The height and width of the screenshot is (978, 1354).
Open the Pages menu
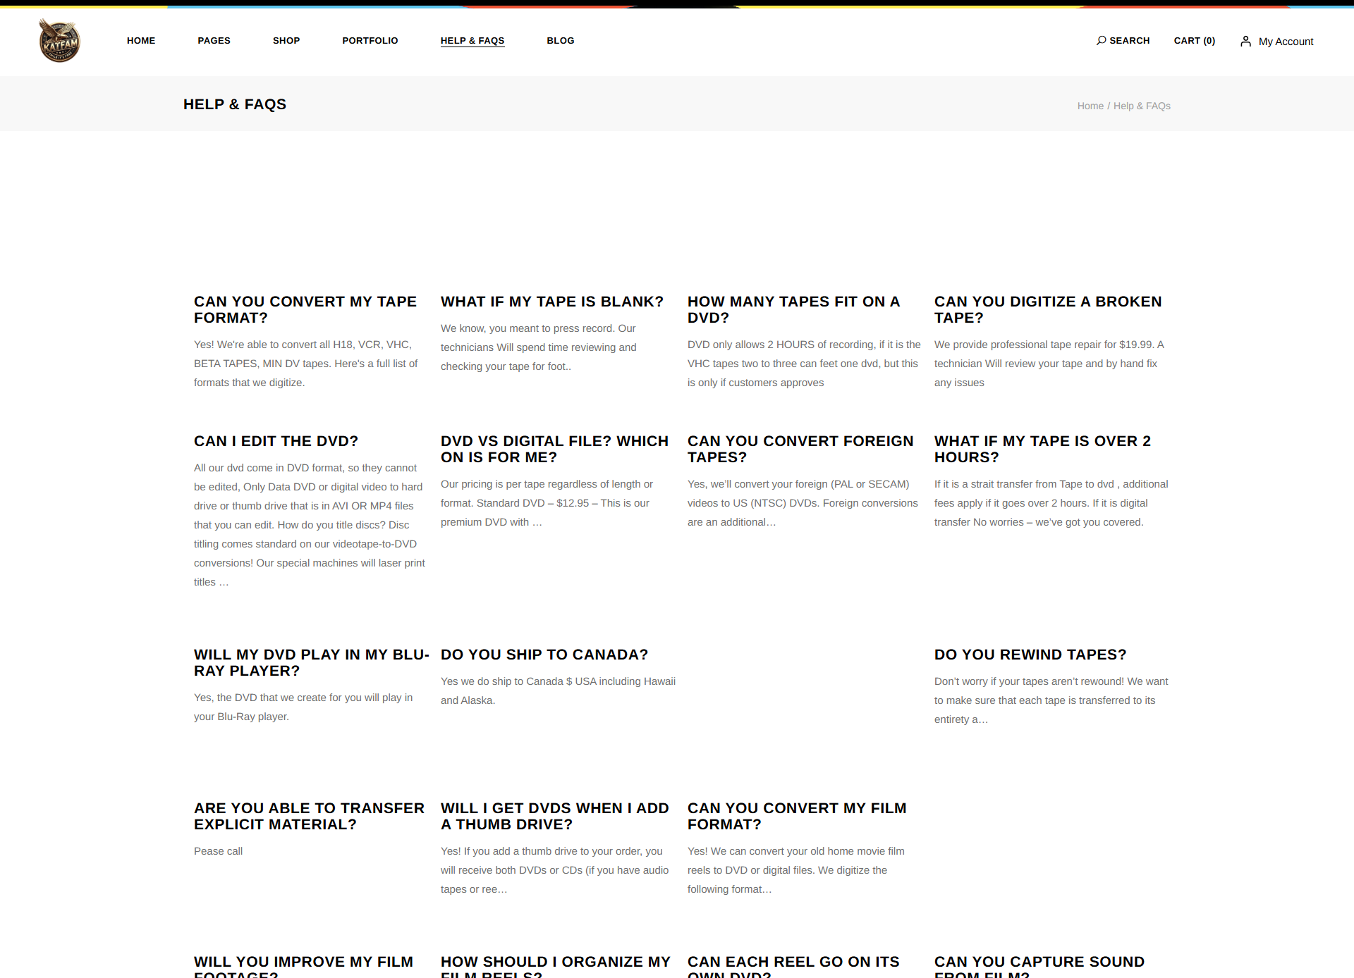214,41
